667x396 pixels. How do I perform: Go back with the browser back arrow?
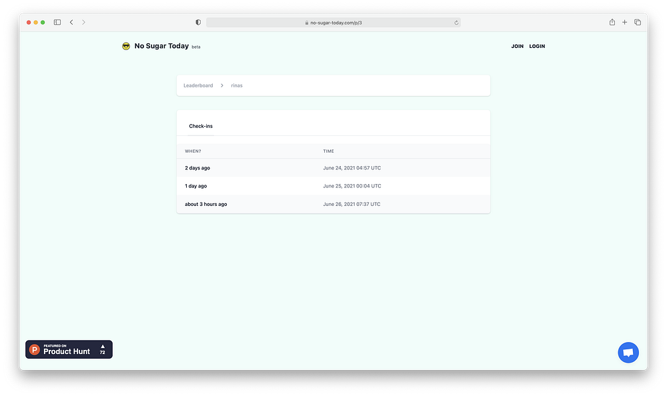71,22
